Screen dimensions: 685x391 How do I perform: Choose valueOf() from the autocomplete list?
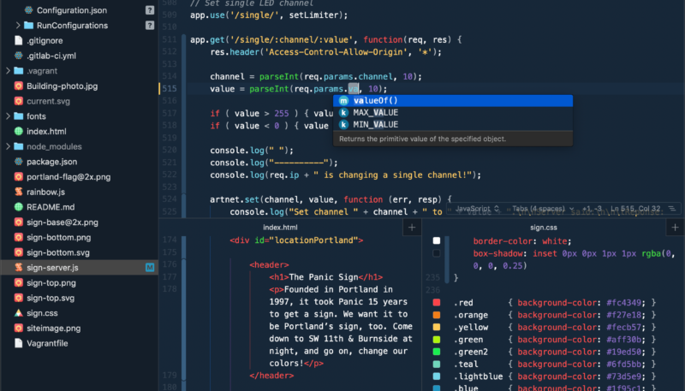pos(375,100)
